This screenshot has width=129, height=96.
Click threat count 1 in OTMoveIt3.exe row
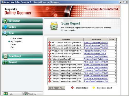pyautogui.click(x=115, y=59)
